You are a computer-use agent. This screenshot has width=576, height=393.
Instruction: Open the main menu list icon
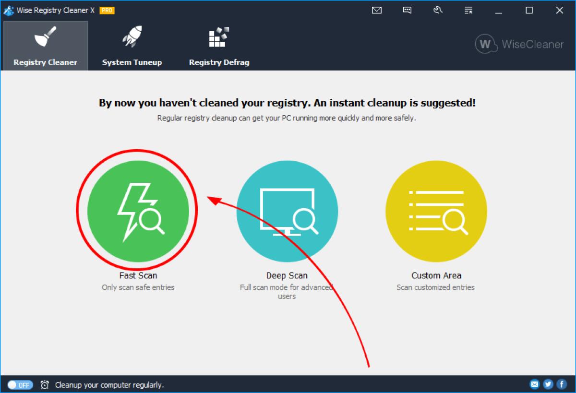coord(468,10)
